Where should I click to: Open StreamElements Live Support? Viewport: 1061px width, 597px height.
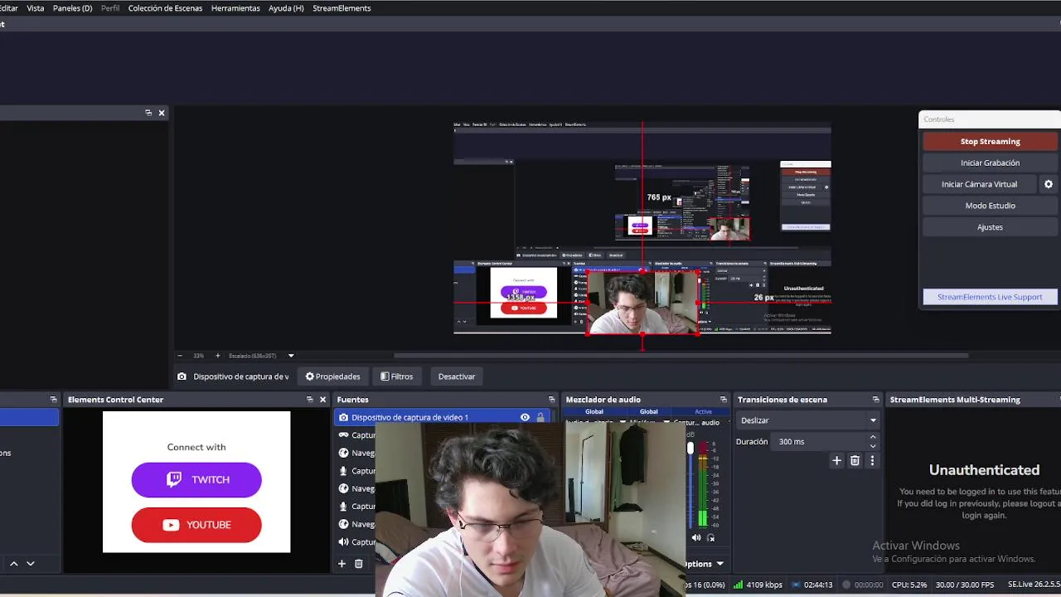991,297
